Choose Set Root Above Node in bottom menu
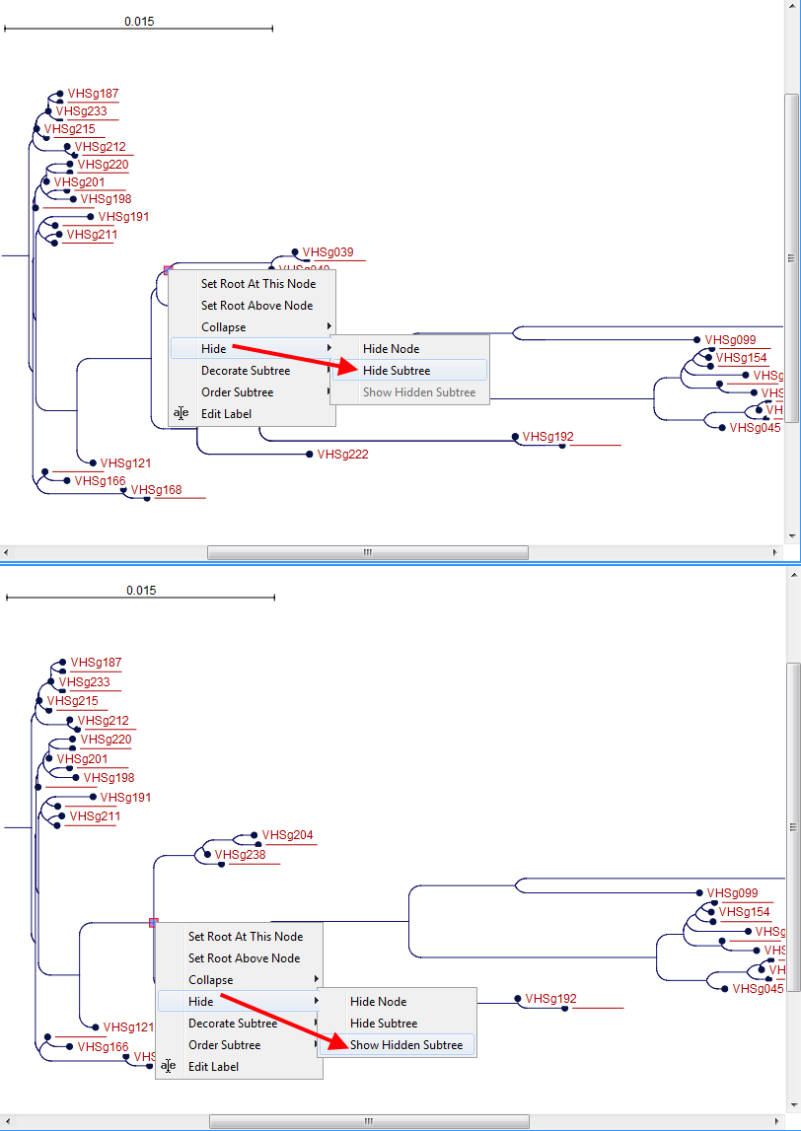This screenshot has height=1131, width=801. [x=247, y=957]
